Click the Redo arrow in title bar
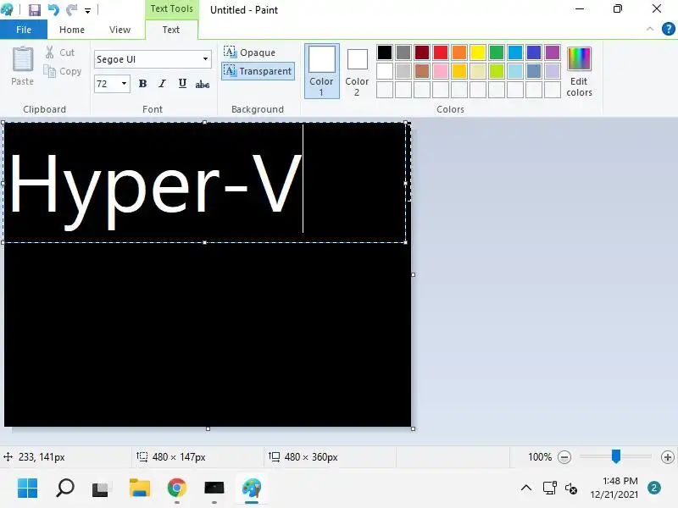This screenshot has height=508, width=678. pos(71,9)
